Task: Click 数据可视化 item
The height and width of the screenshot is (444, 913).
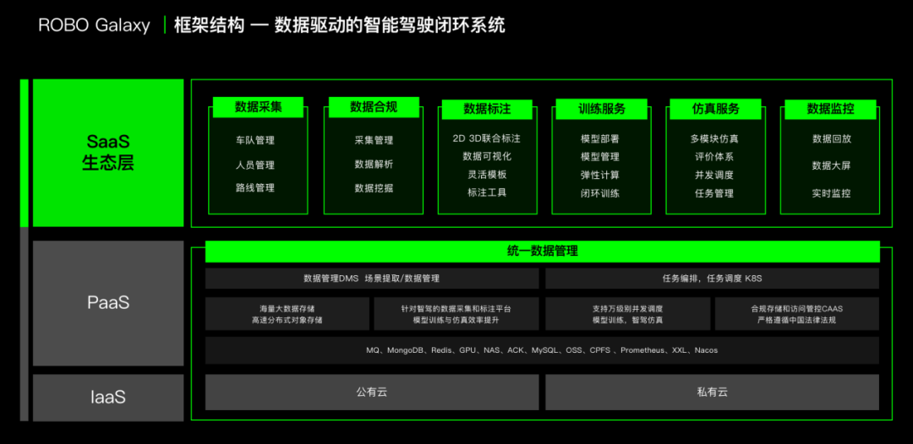Action: coord(488,156)
